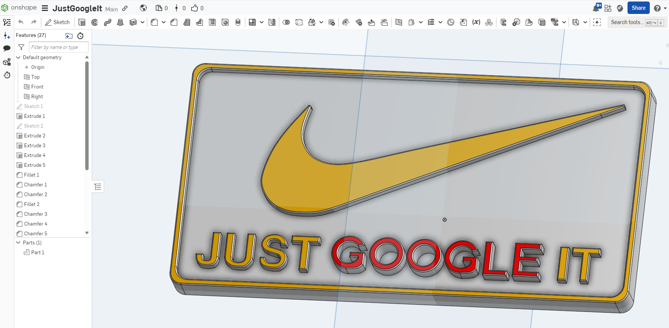This screenshot has width=669, height=328.
Task: Open the feature filter funnel
Action: click(21, 47)
